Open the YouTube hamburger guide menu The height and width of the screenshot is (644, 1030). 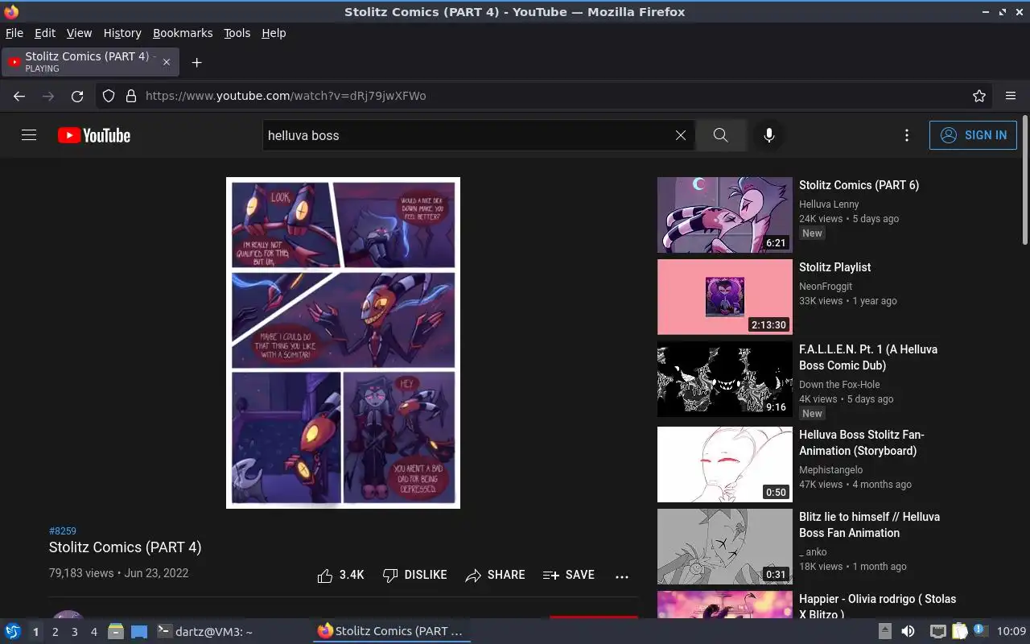tap(29, 135)
